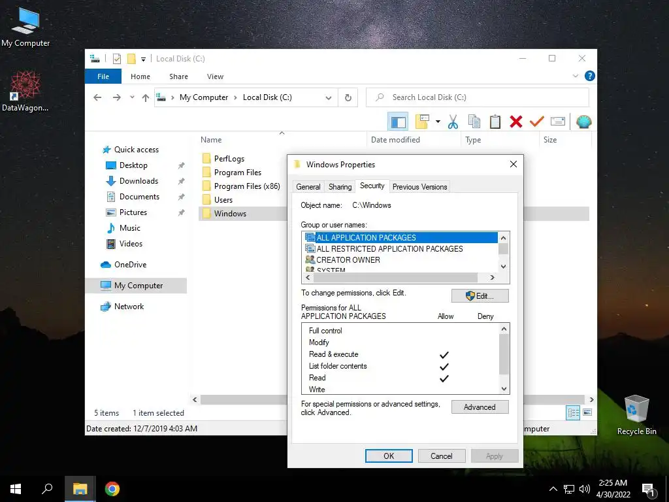
Task: Show hidden system tray icons
Action: (x=553, y=489)
